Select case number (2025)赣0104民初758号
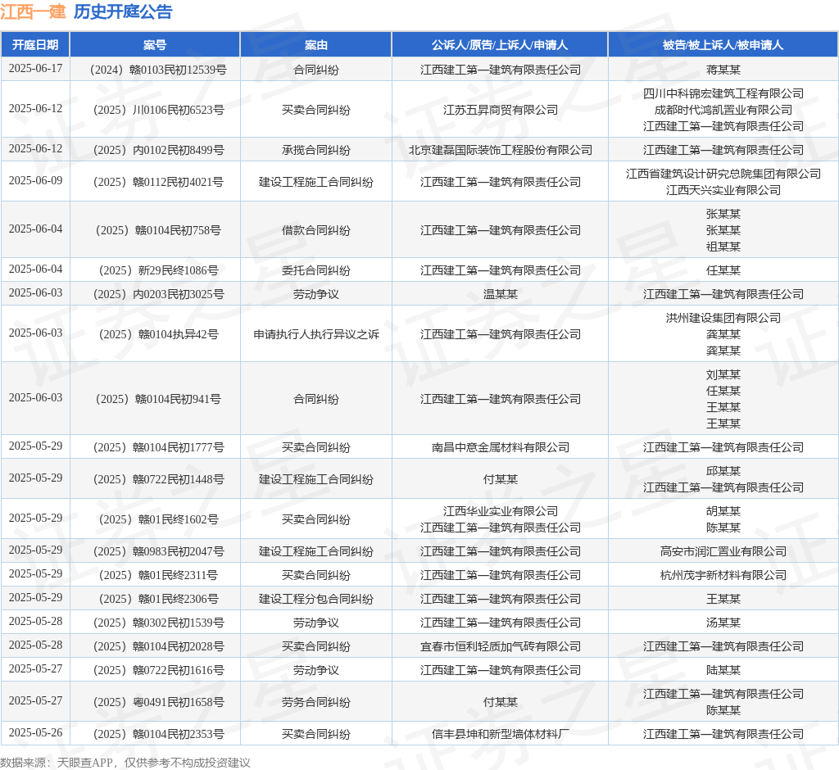839x770 pixels. (x=156, y=230)
